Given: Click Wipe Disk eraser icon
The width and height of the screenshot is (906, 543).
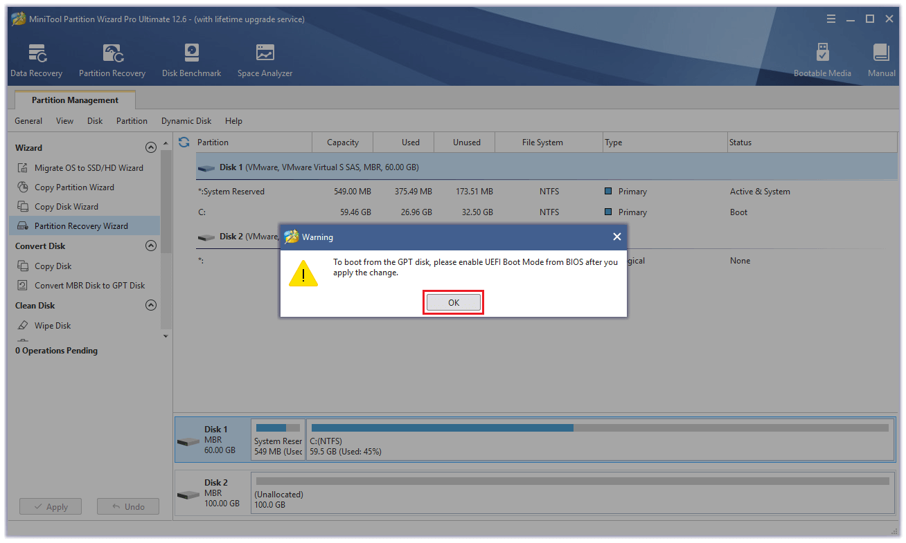Looking at the screenshot, I should point(23,326).
